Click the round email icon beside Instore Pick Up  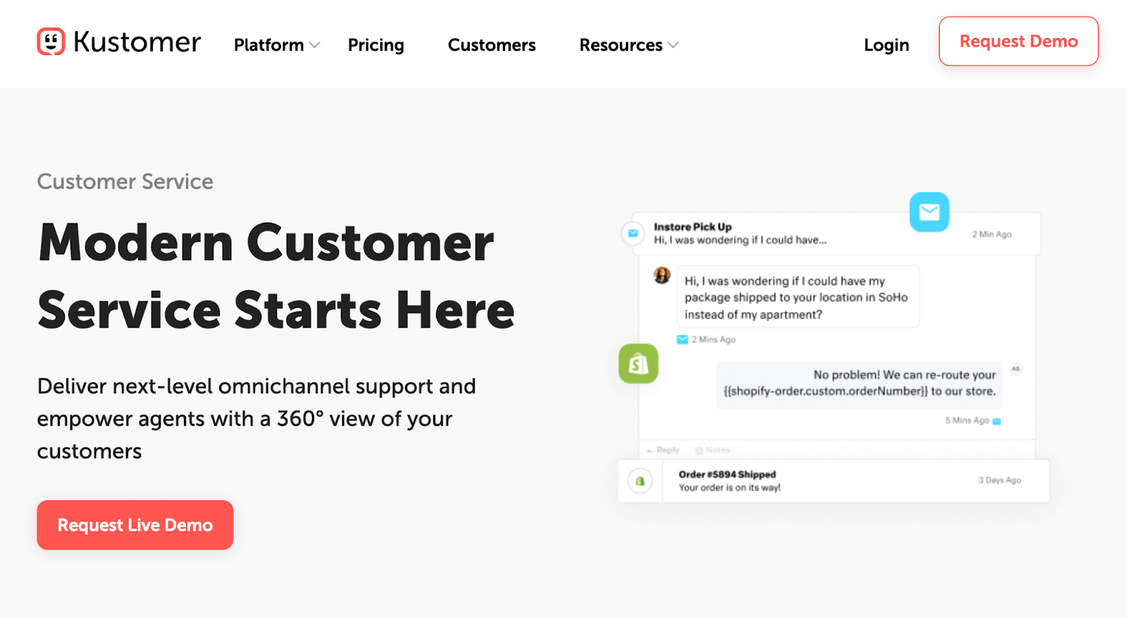click(633, 233)
